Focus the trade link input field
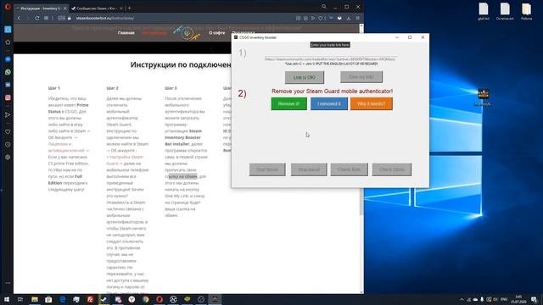Image resolution: width=543 pixels, height=305 pixels. click(330, 58)
